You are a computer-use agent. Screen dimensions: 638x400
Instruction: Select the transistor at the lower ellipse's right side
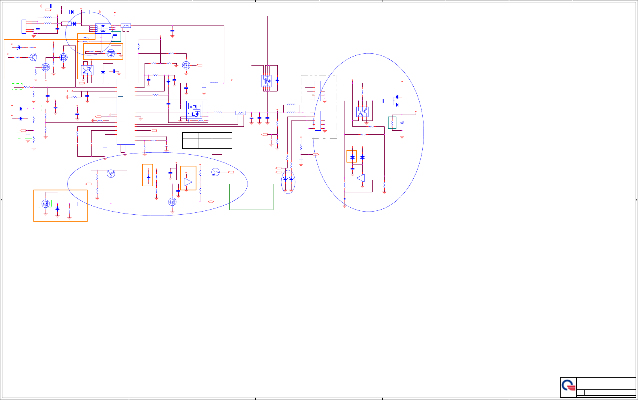click(x=215, y=172)
